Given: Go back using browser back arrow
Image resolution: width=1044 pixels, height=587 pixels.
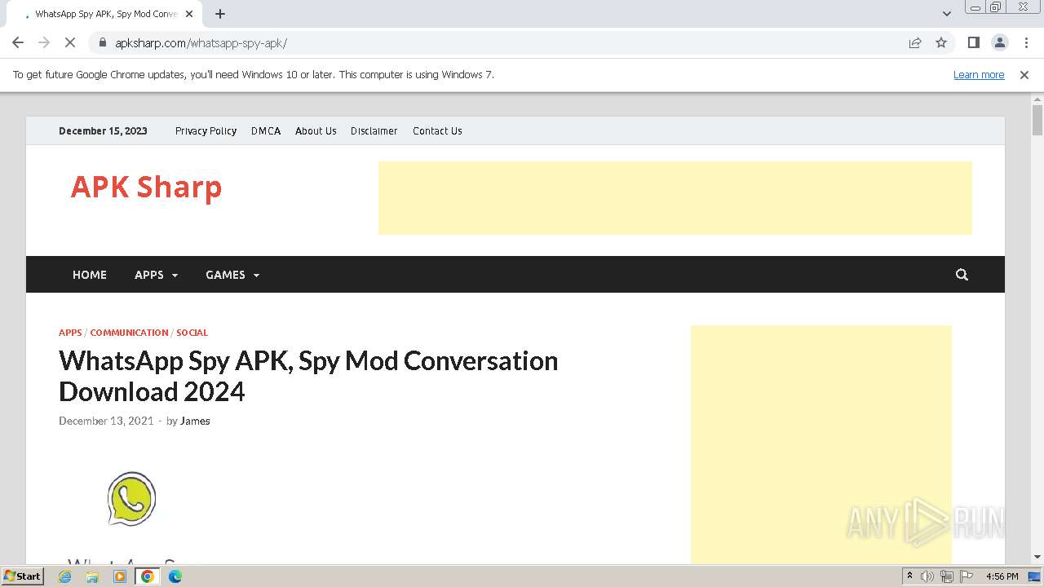Looking at the screenshot, I should tap(18, 42).
